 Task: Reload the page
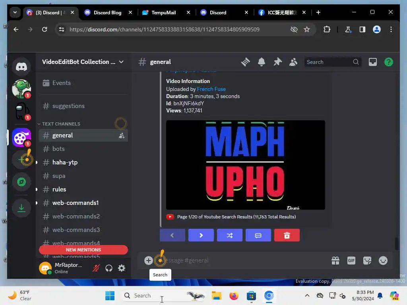45,29
